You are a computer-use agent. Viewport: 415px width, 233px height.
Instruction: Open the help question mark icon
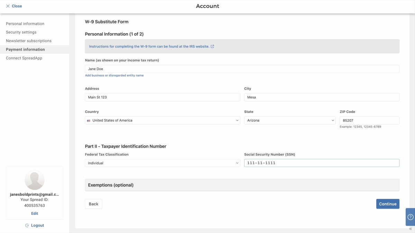[x=411, y=217]
